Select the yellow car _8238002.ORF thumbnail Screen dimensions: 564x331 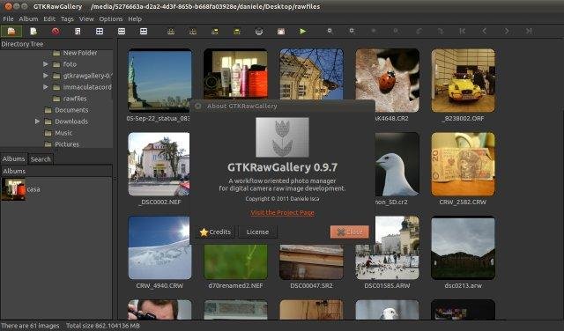[x=463, y=80]
